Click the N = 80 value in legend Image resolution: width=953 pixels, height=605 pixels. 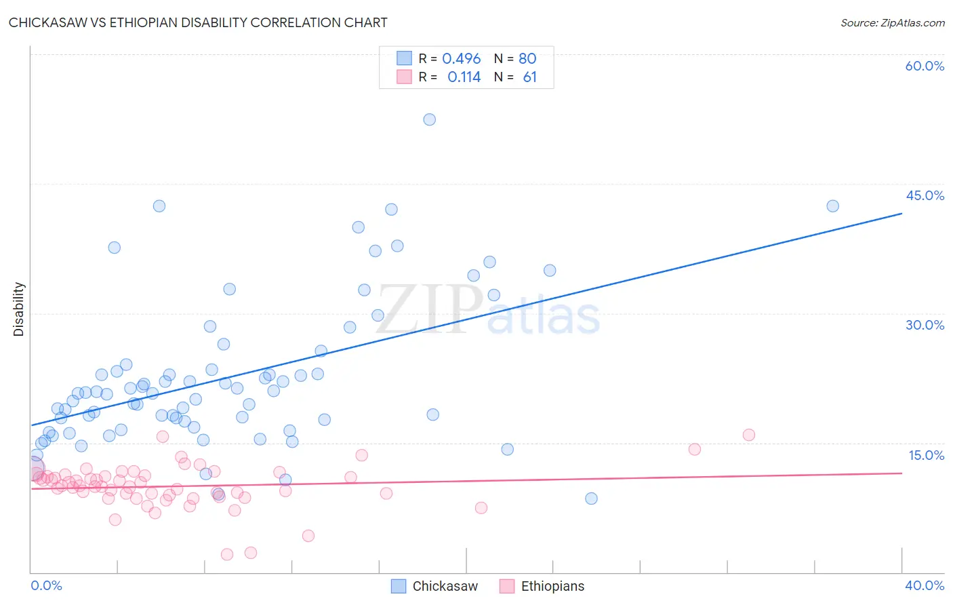(x=515, y=58)
